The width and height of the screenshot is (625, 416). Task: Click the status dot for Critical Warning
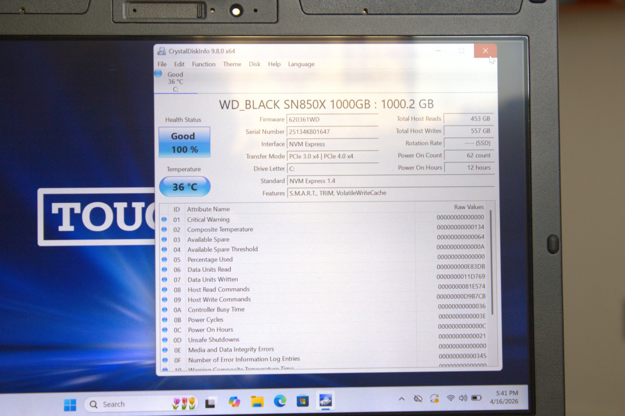pos(164,220)
